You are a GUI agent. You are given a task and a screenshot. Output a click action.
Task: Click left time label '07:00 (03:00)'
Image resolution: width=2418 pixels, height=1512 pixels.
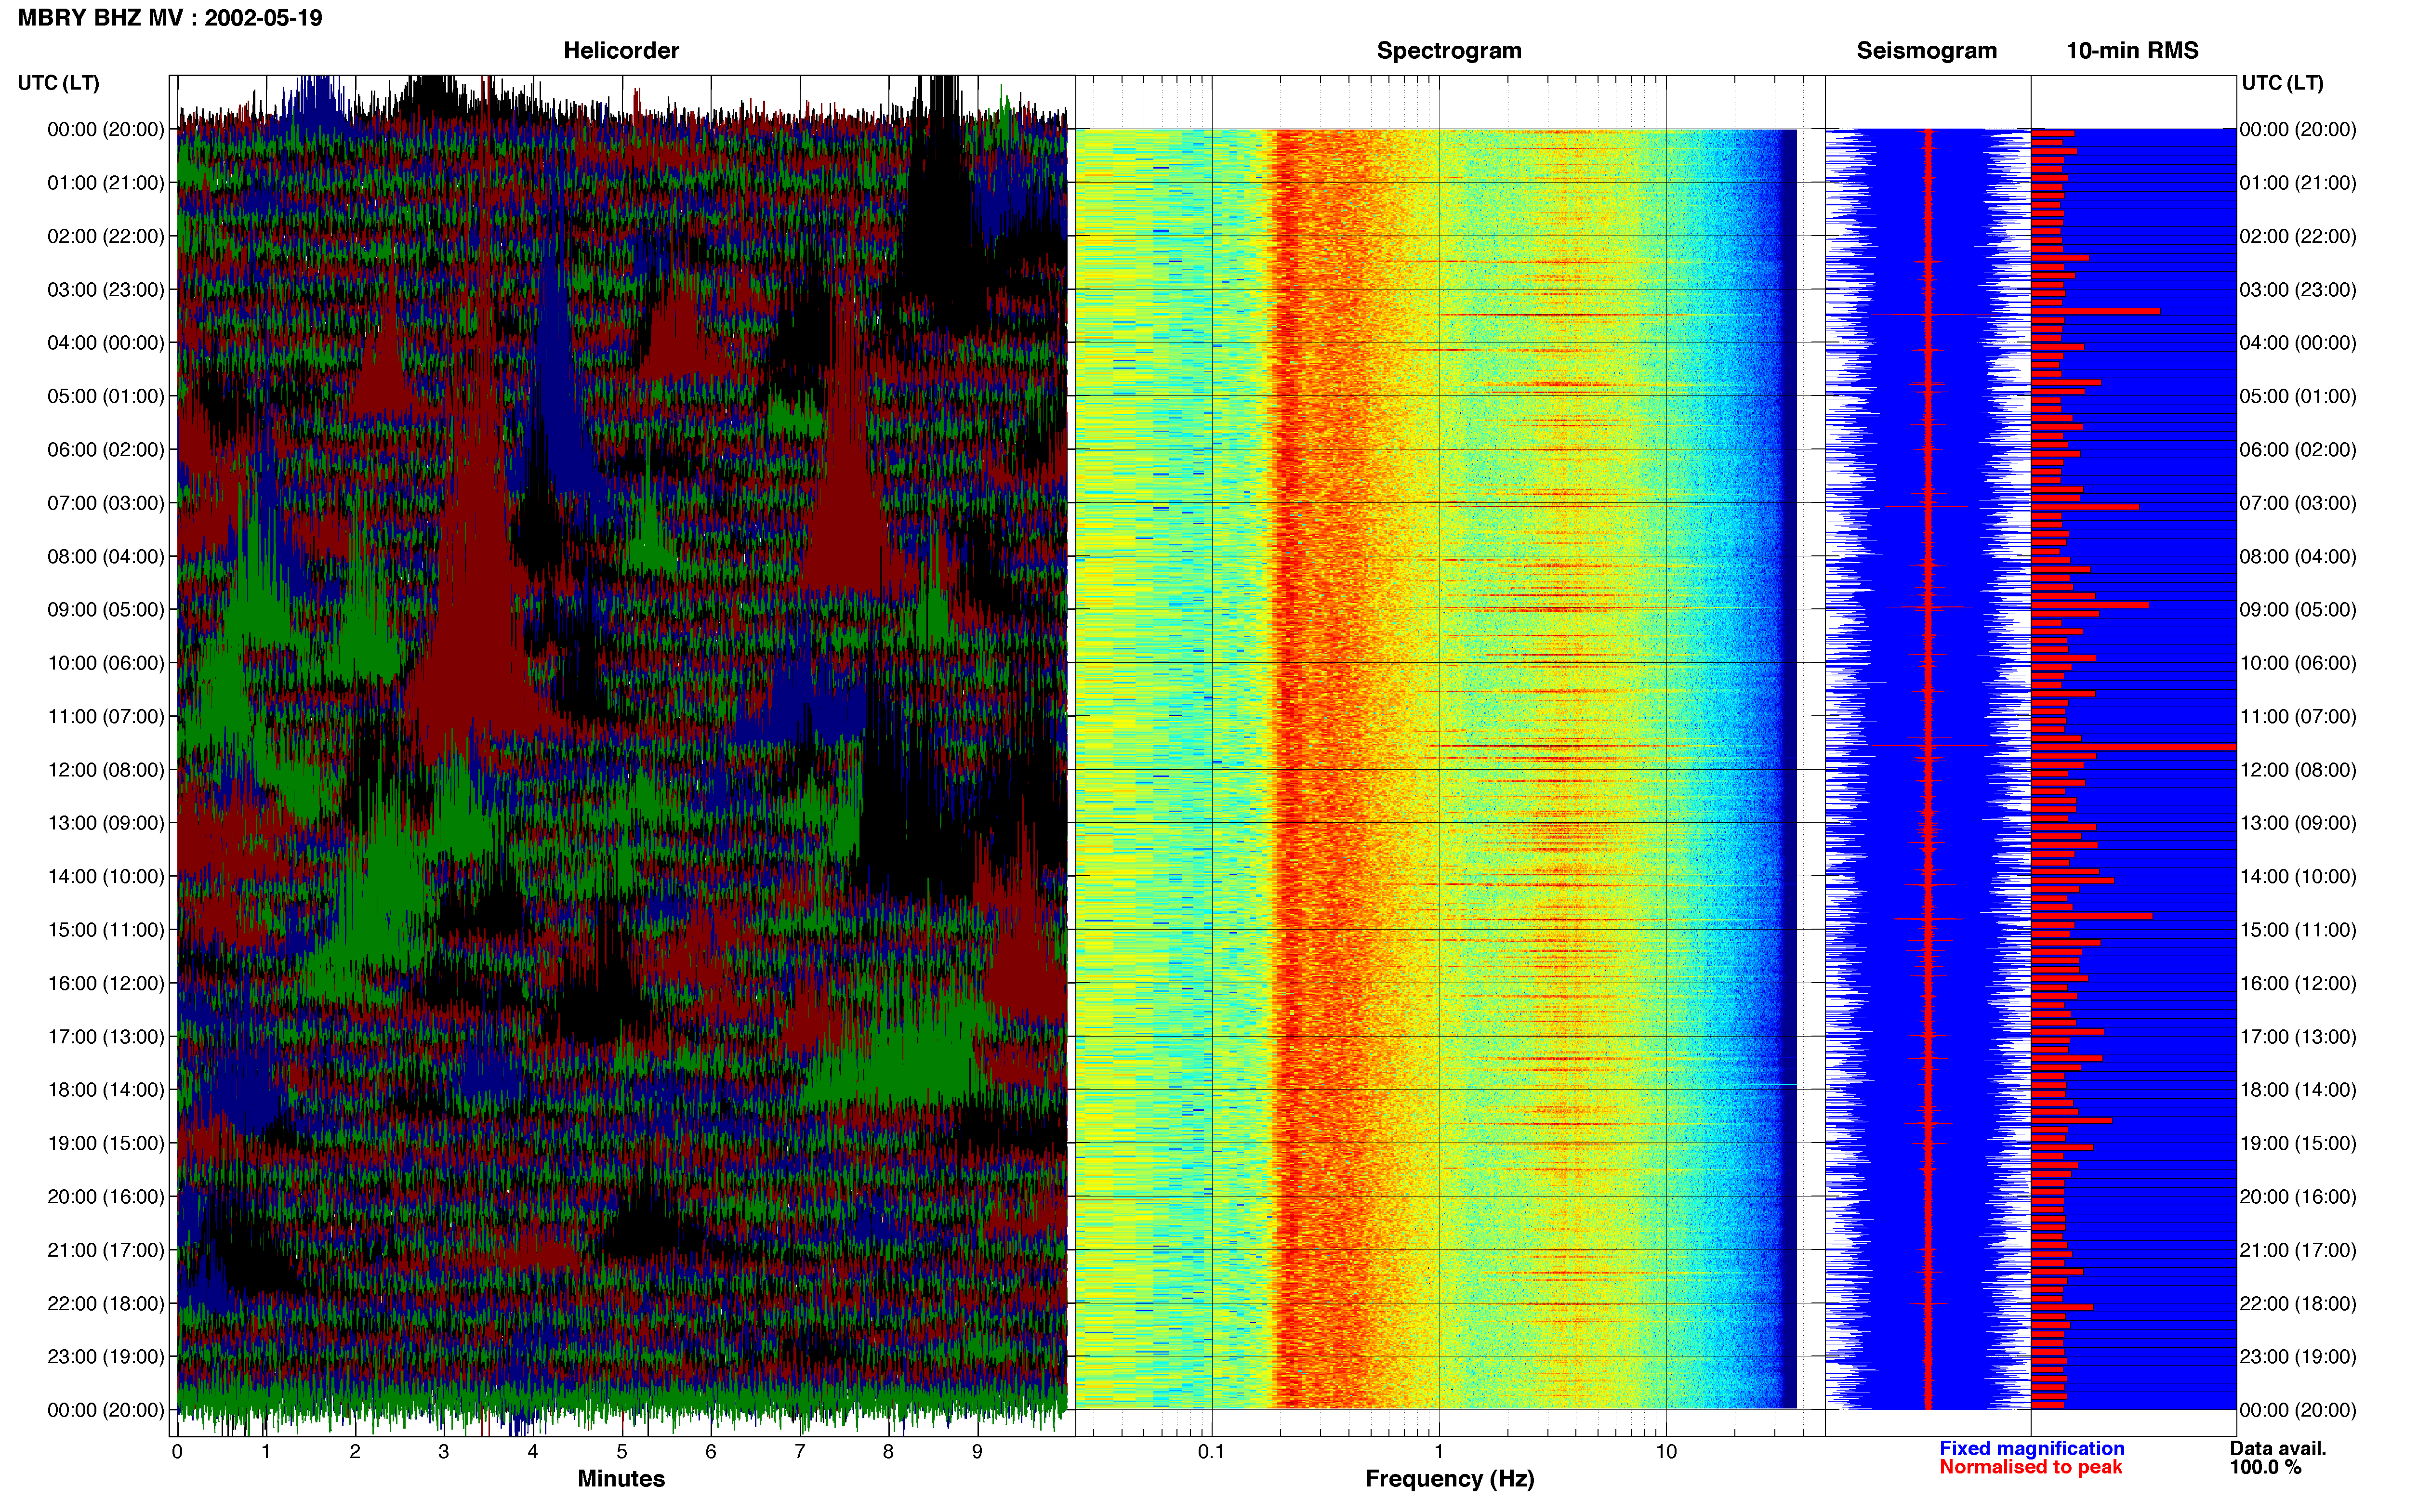[x=106, y=503]
